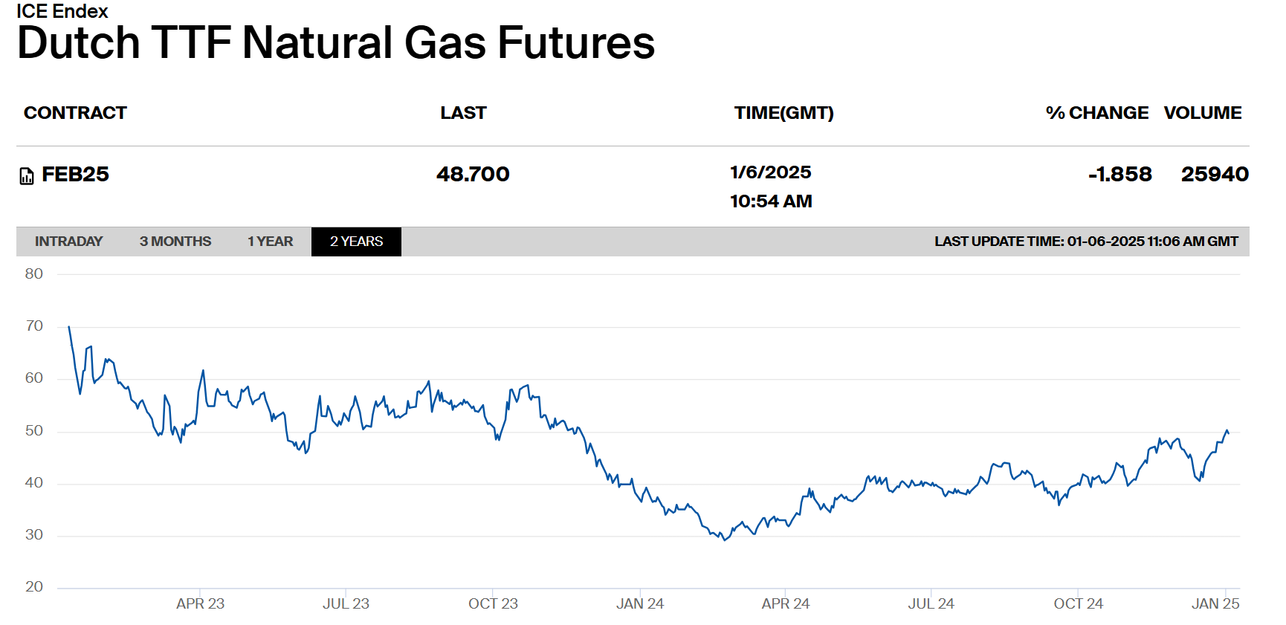This screenshot has height=625, width=1286.
Task: Click the APR 23 axis label
Action: pos(200,603)
